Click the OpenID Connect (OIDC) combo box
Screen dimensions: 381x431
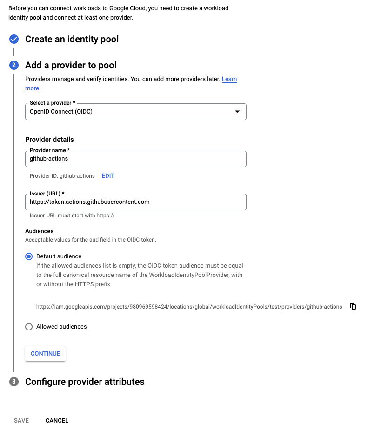pos(136,112)
